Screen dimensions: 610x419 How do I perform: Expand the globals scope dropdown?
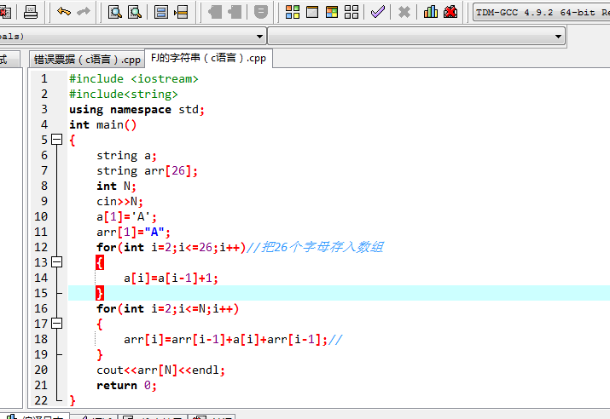click(x=259, y=37)
